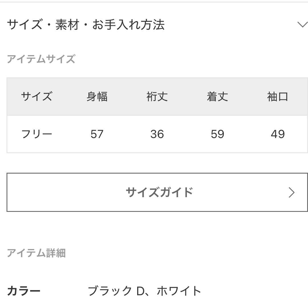Click the chevron next to サイズガイド
308x308 pixels.
pos(291,192)
